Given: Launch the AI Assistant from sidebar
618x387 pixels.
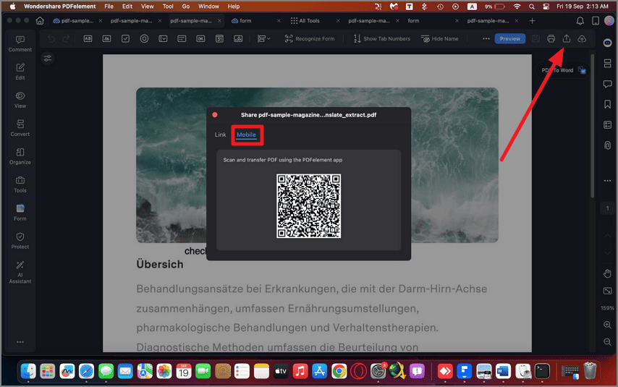Looking at the screenshot, I should click(x=20, y=272).
